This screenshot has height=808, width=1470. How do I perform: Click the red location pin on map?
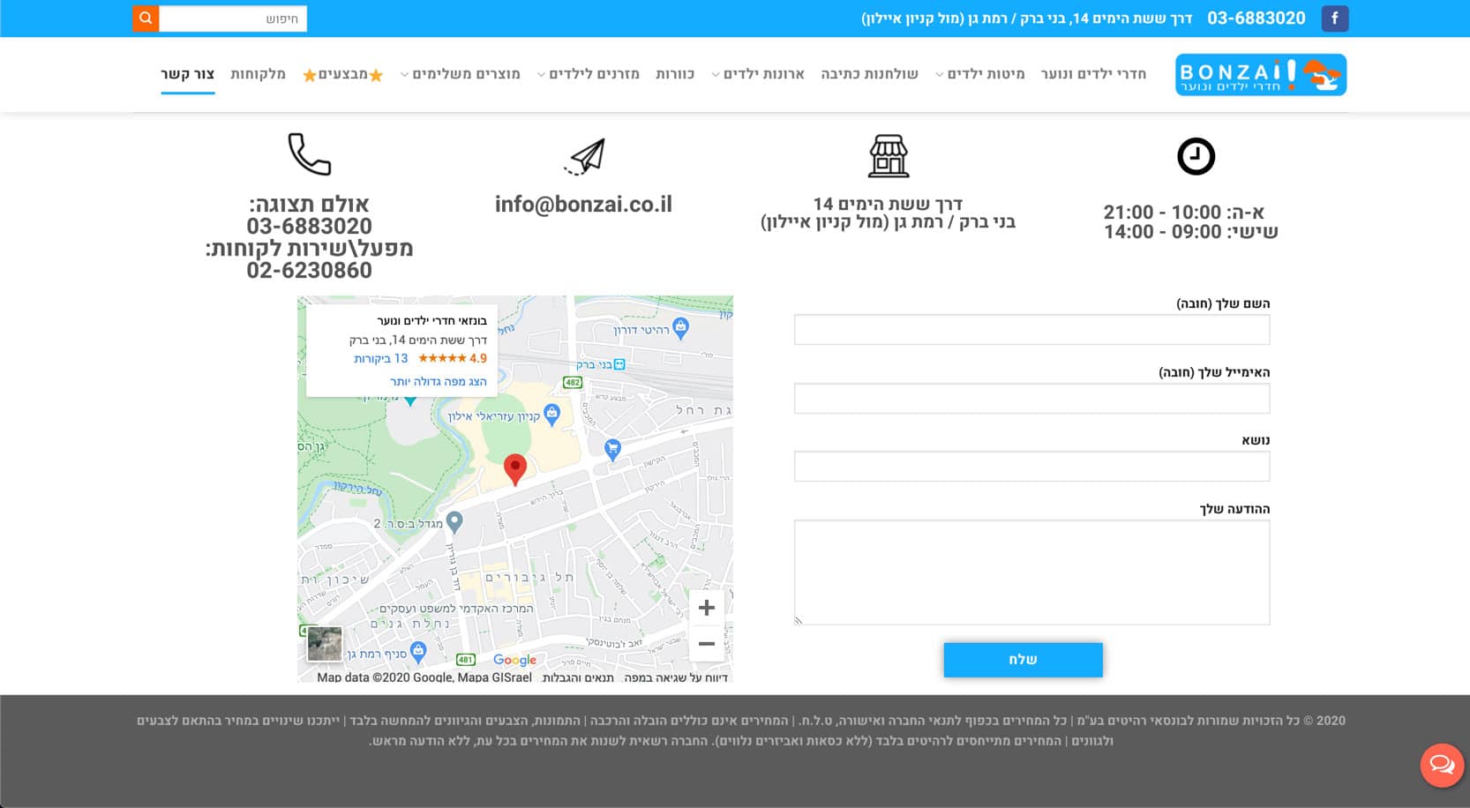515,468
